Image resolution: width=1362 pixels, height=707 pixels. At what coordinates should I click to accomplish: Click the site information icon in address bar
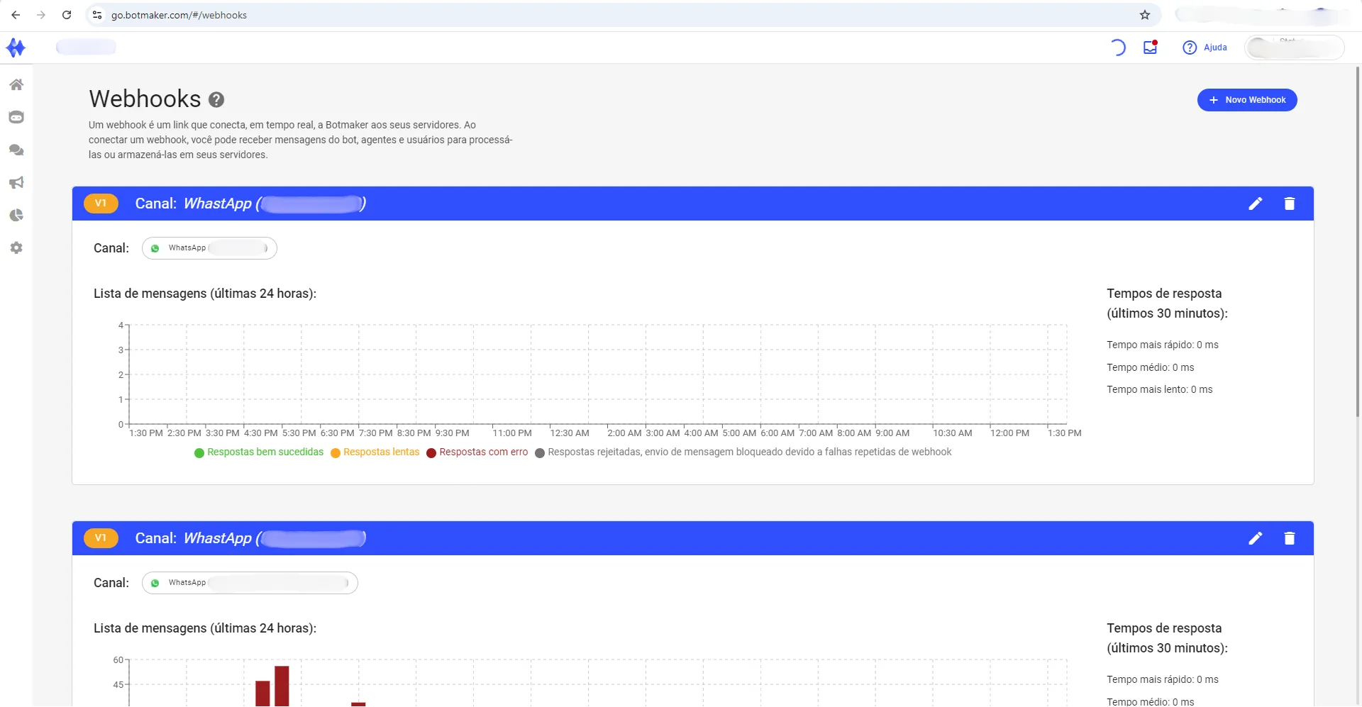tap(97, 15)
